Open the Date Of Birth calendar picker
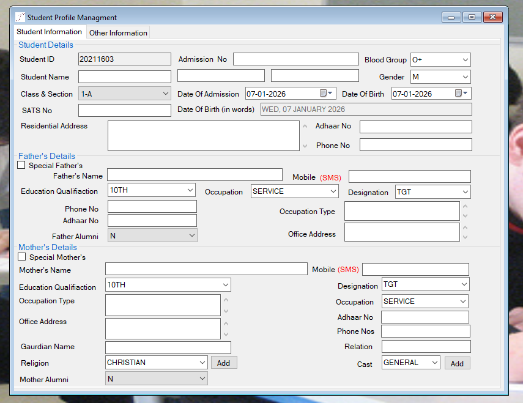 pos(465,93)
